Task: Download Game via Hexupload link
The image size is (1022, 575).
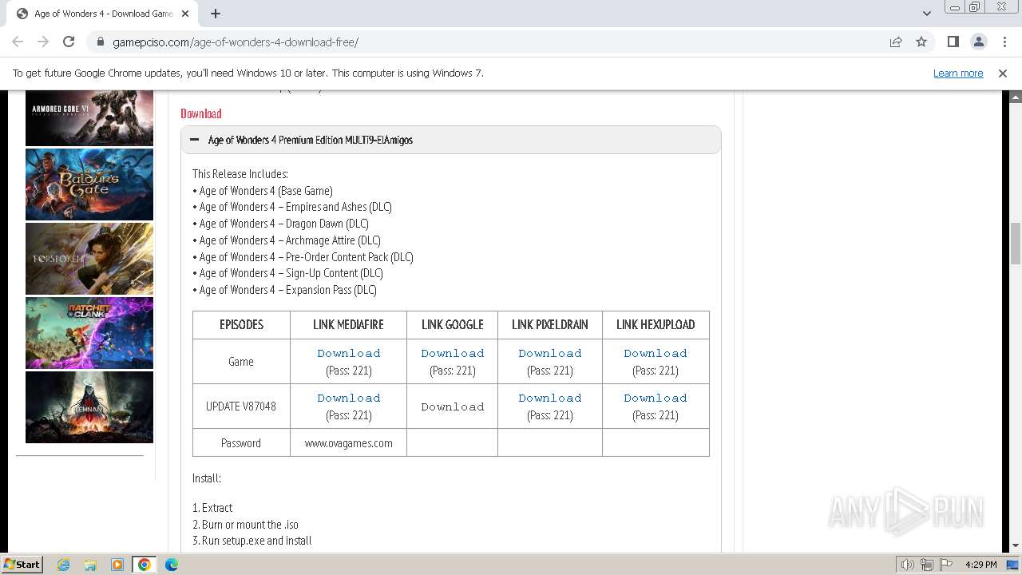Action: pyautogui.click(x=656, y=353)
